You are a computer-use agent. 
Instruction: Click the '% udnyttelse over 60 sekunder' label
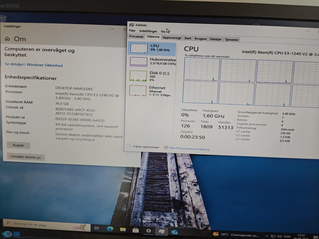(x=207, y=56)
